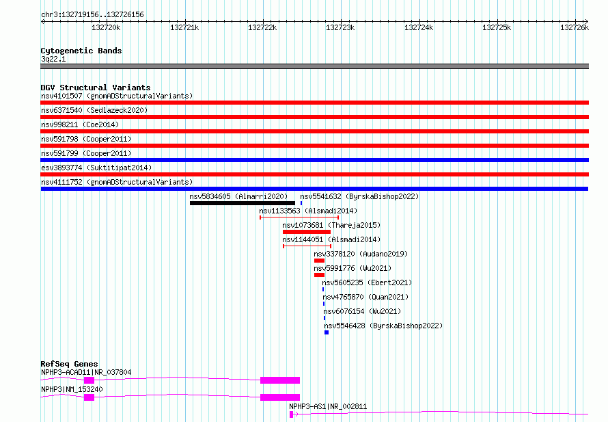Screen dimensions: 608x422
Task: Click the red bar under nsv591798
Action: (x=314, y=146)
